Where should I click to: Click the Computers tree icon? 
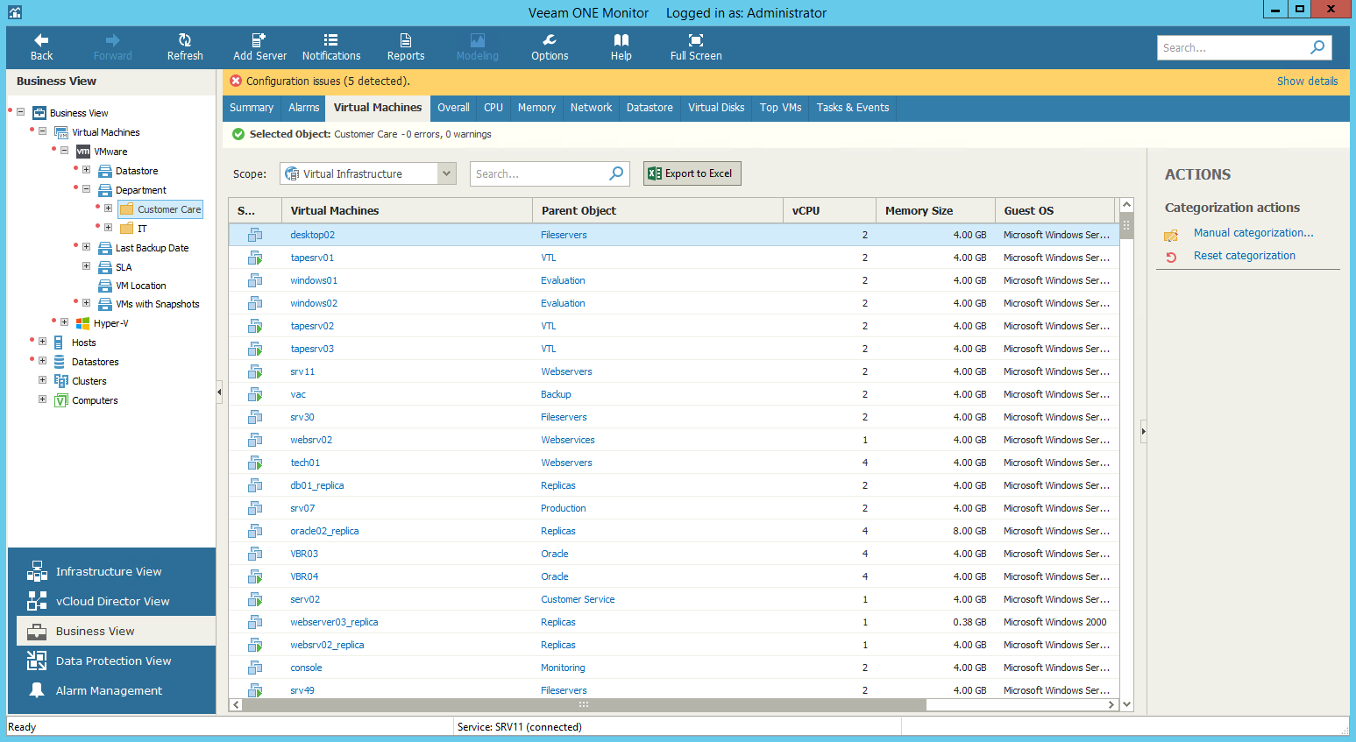coord(60,400)
